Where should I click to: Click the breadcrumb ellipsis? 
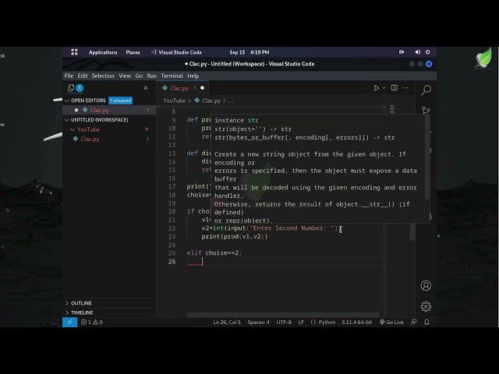[231, 101]
